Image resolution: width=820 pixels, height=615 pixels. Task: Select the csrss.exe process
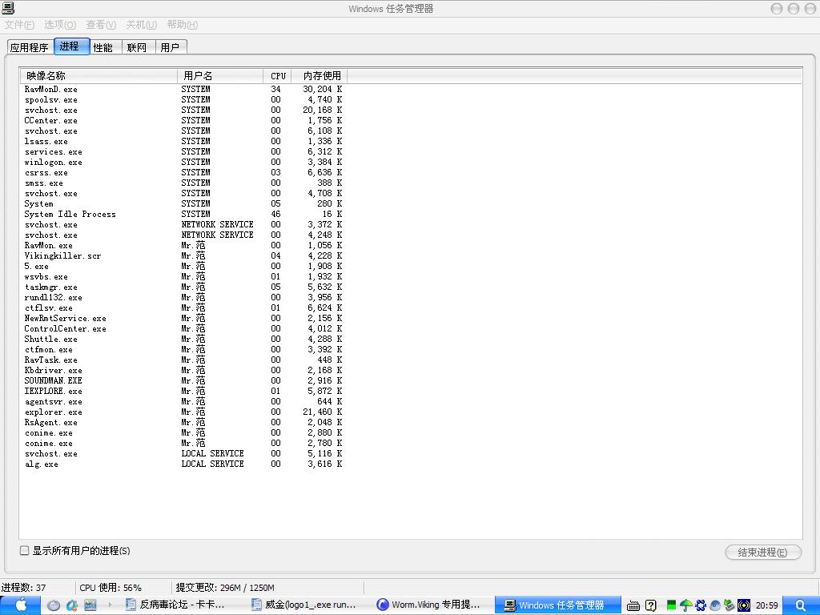pos(183,173)
